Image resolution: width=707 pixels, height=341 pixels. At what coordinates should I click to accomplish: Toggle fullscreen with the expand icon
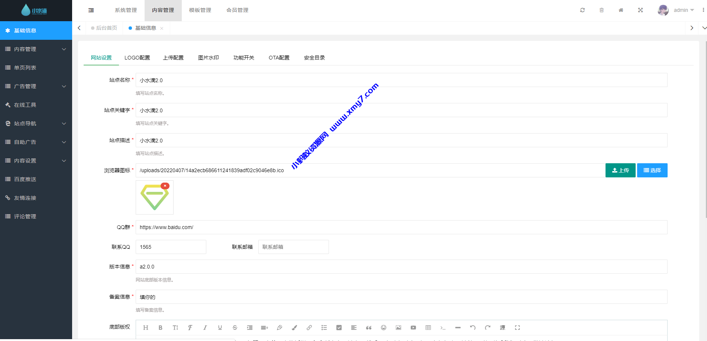point(640,10)
